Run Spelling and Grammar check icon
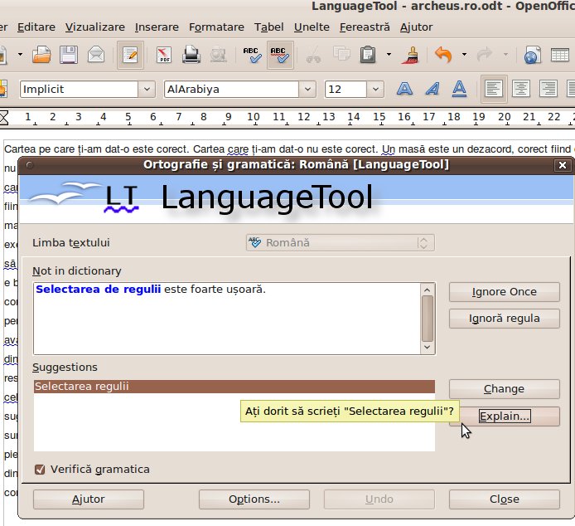 tap(253, 55)
